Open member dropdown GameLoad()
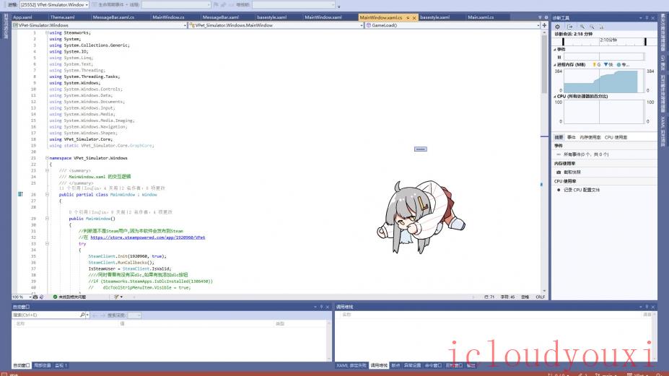The width and height of the screenshot is (669, 376). 452,25
